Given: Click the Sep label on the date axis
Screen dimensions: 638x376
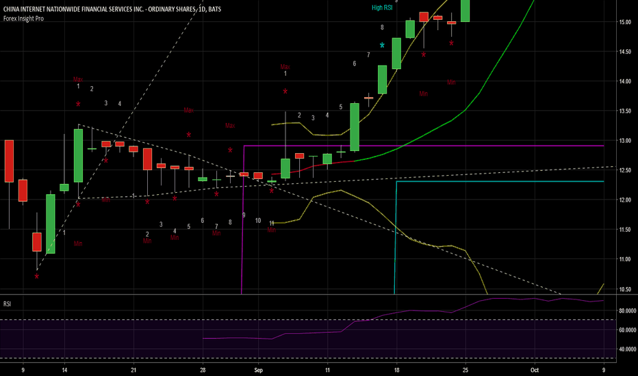Looking at the screenshot, I should click(258, 371).
